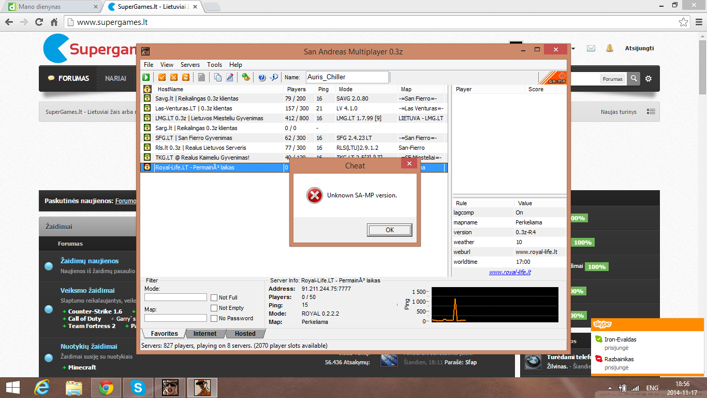Open the Remote Console toolbar icon
The height and width of the screenshot is (398, 707).
coord(246,77)
